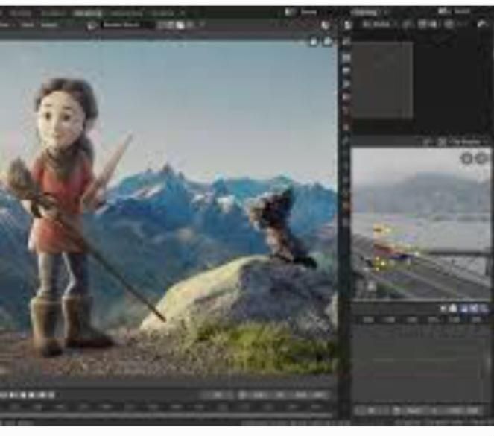Screen dimensions: 494x436
Task: Click the image browse icon beside Render Result
Action: click(91, 25)
